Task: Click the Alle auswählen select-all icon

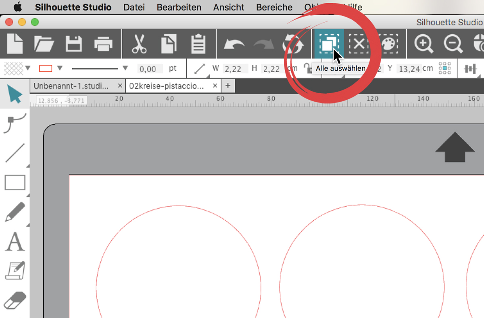Action: point(329,44)
